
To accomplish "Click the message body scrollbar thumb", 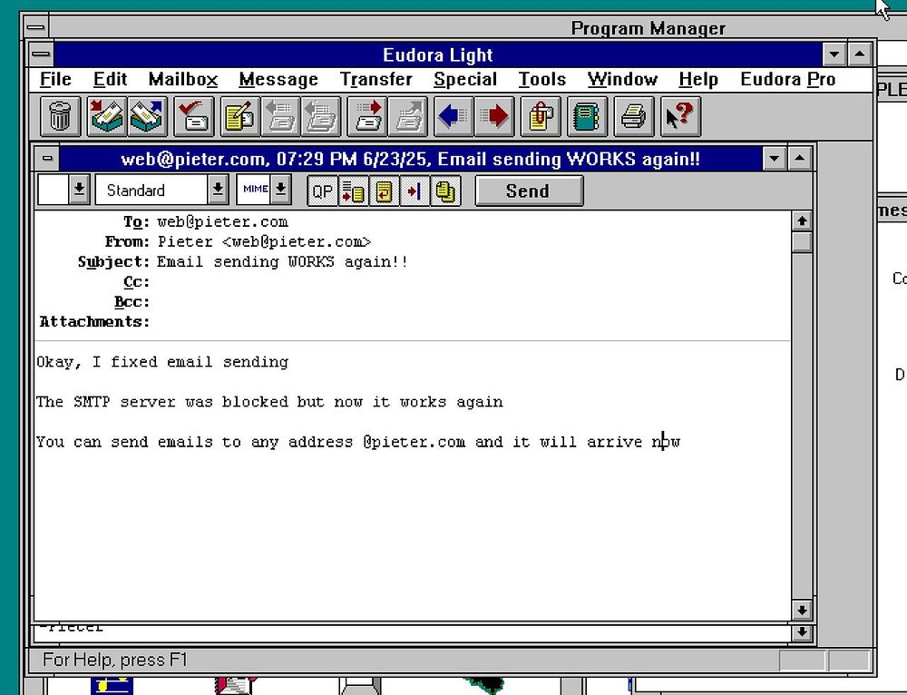I will pos(802,242).
